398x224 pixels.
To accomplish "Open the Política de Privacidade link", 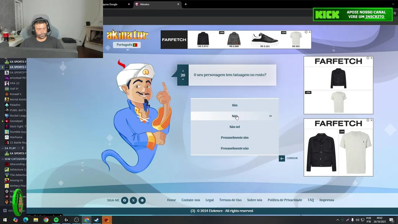I will click(285, 200).
